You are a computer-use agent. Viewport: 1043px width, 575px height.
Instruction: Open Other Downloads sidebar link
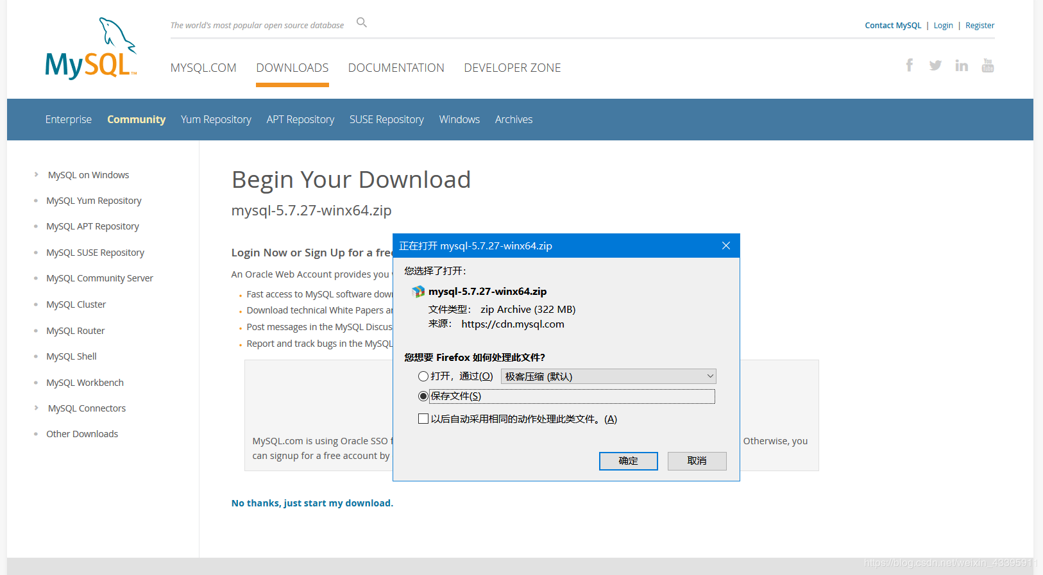tap(82, 434)
